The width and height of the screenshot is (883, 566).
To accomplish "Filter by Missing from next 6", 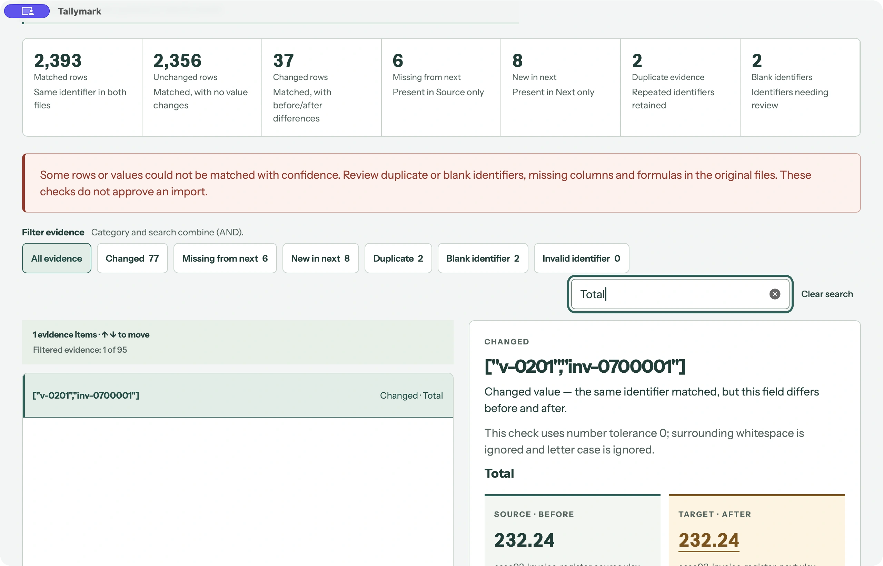I will point(225,258).
